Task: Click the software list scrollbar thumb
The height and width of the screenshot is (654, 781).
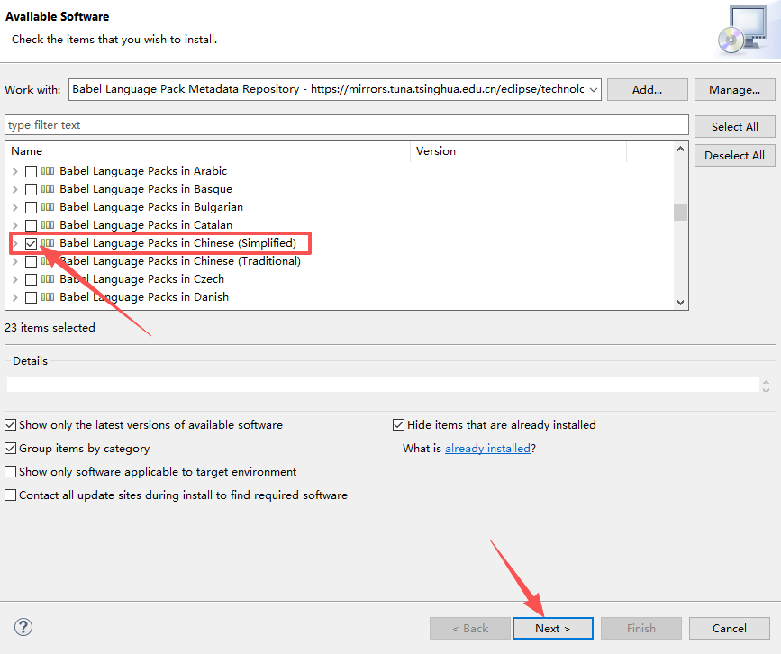Action: 680,213
